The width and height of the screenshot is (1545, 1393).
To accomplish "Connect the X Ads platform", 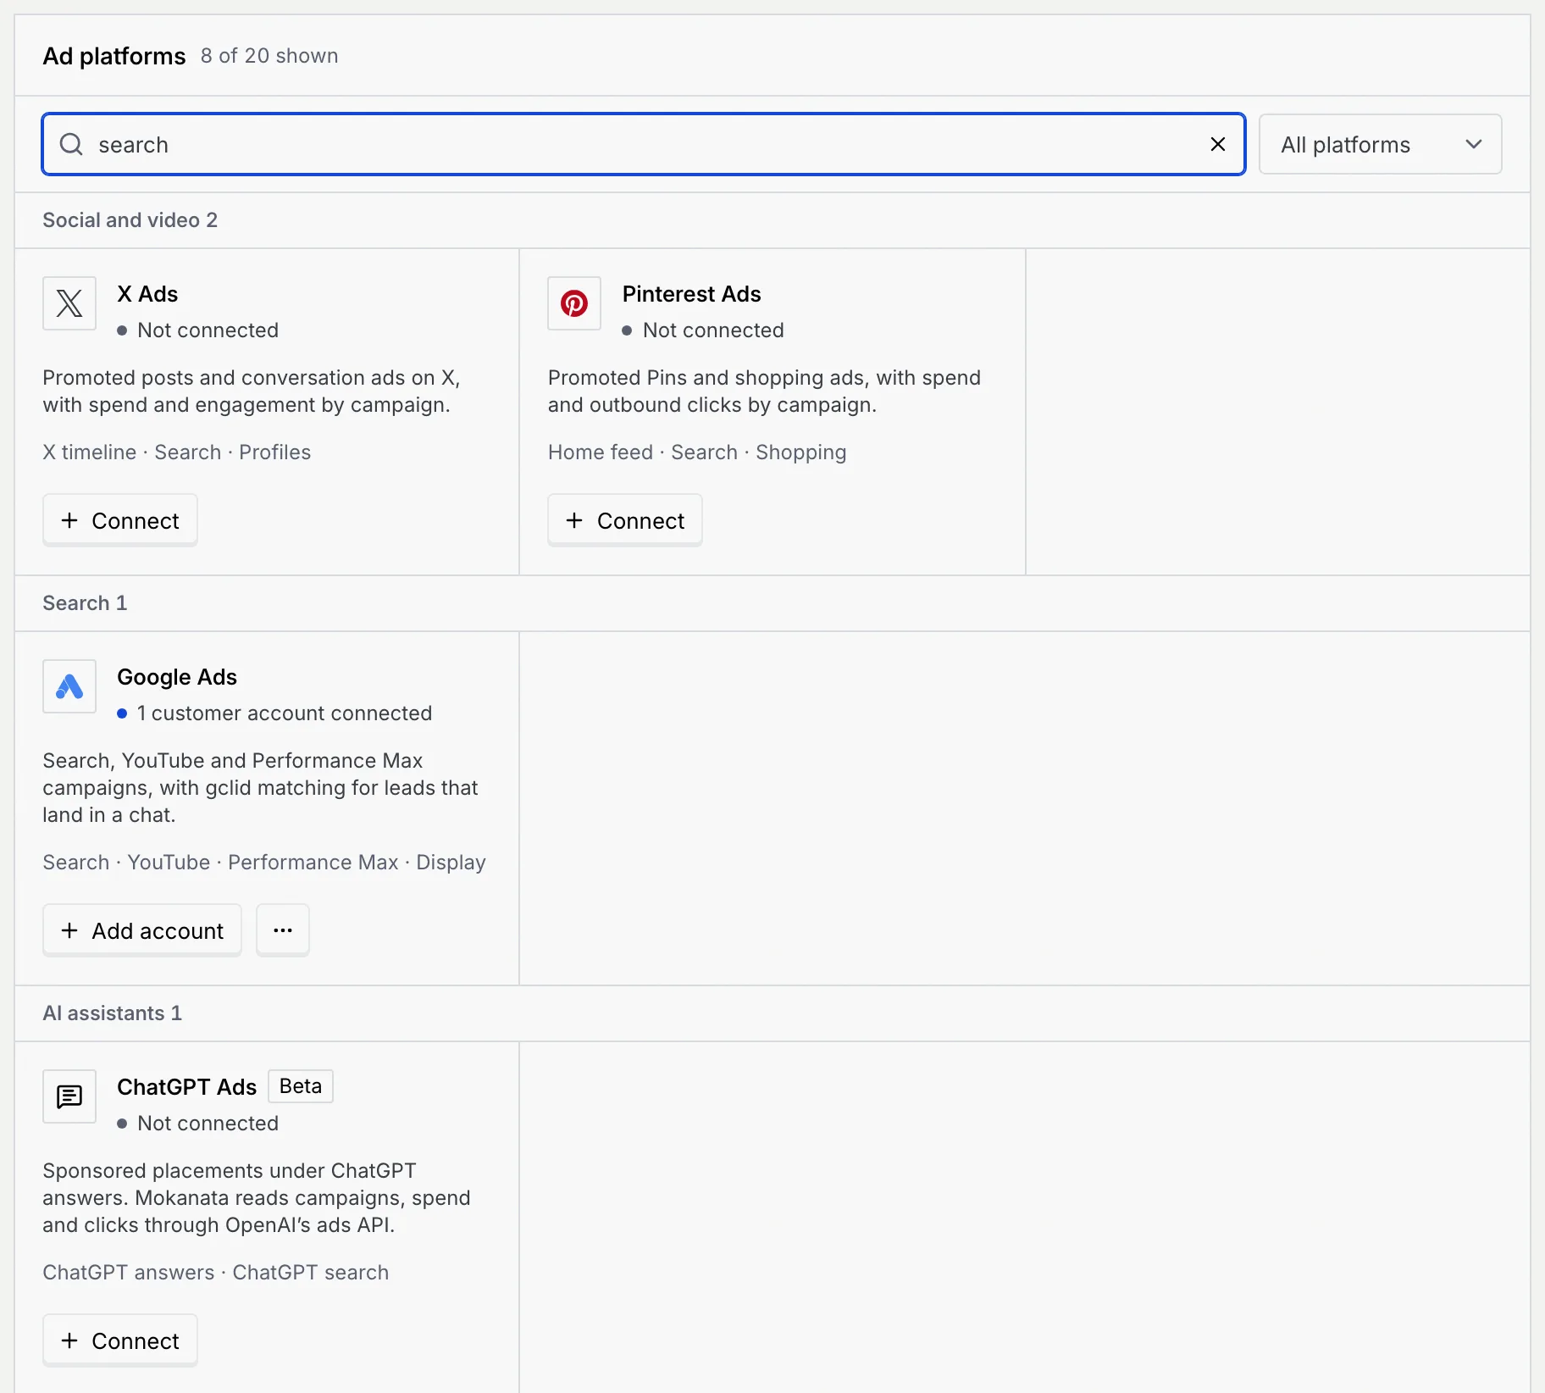I will (x=120, y=520).
